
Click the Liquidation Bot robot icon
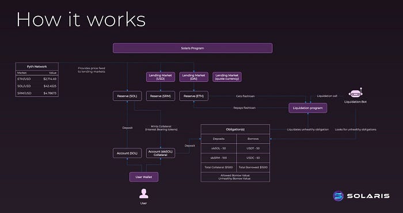tap(355, 93)
